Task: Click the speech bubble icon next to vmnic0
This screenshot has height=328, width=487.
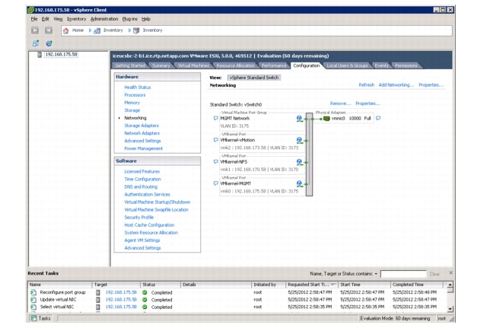Action: 378,118
